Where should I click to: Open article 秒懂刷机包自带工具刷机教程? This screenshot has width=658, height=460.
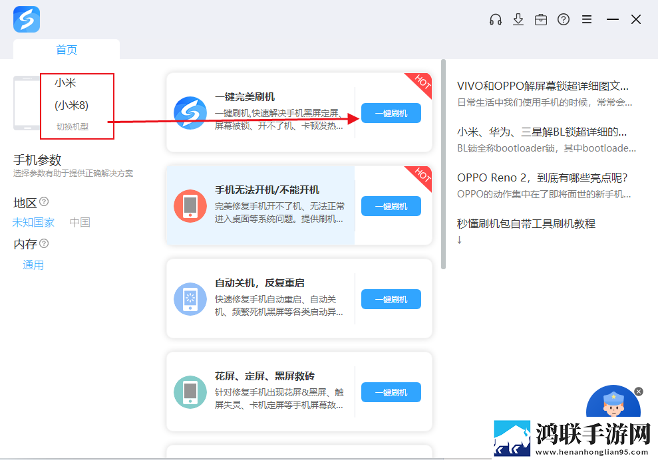[x=526, y=223]
